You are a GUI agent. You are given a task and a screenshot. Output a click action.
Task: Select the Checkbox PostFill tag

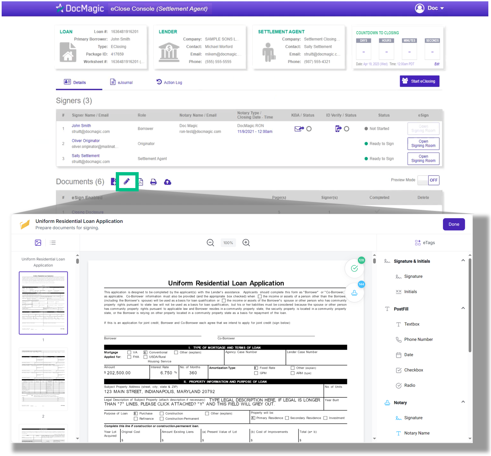[x=409, y=370]
